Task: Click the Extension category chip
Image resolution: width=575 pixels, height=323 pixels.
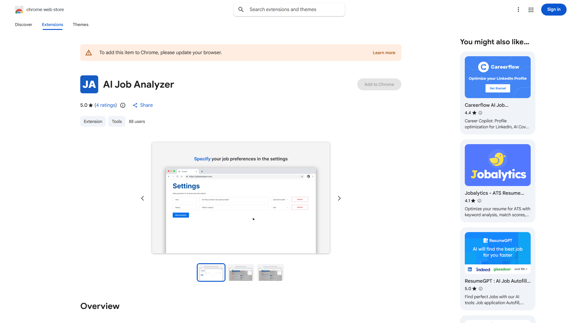Action: 93,121
